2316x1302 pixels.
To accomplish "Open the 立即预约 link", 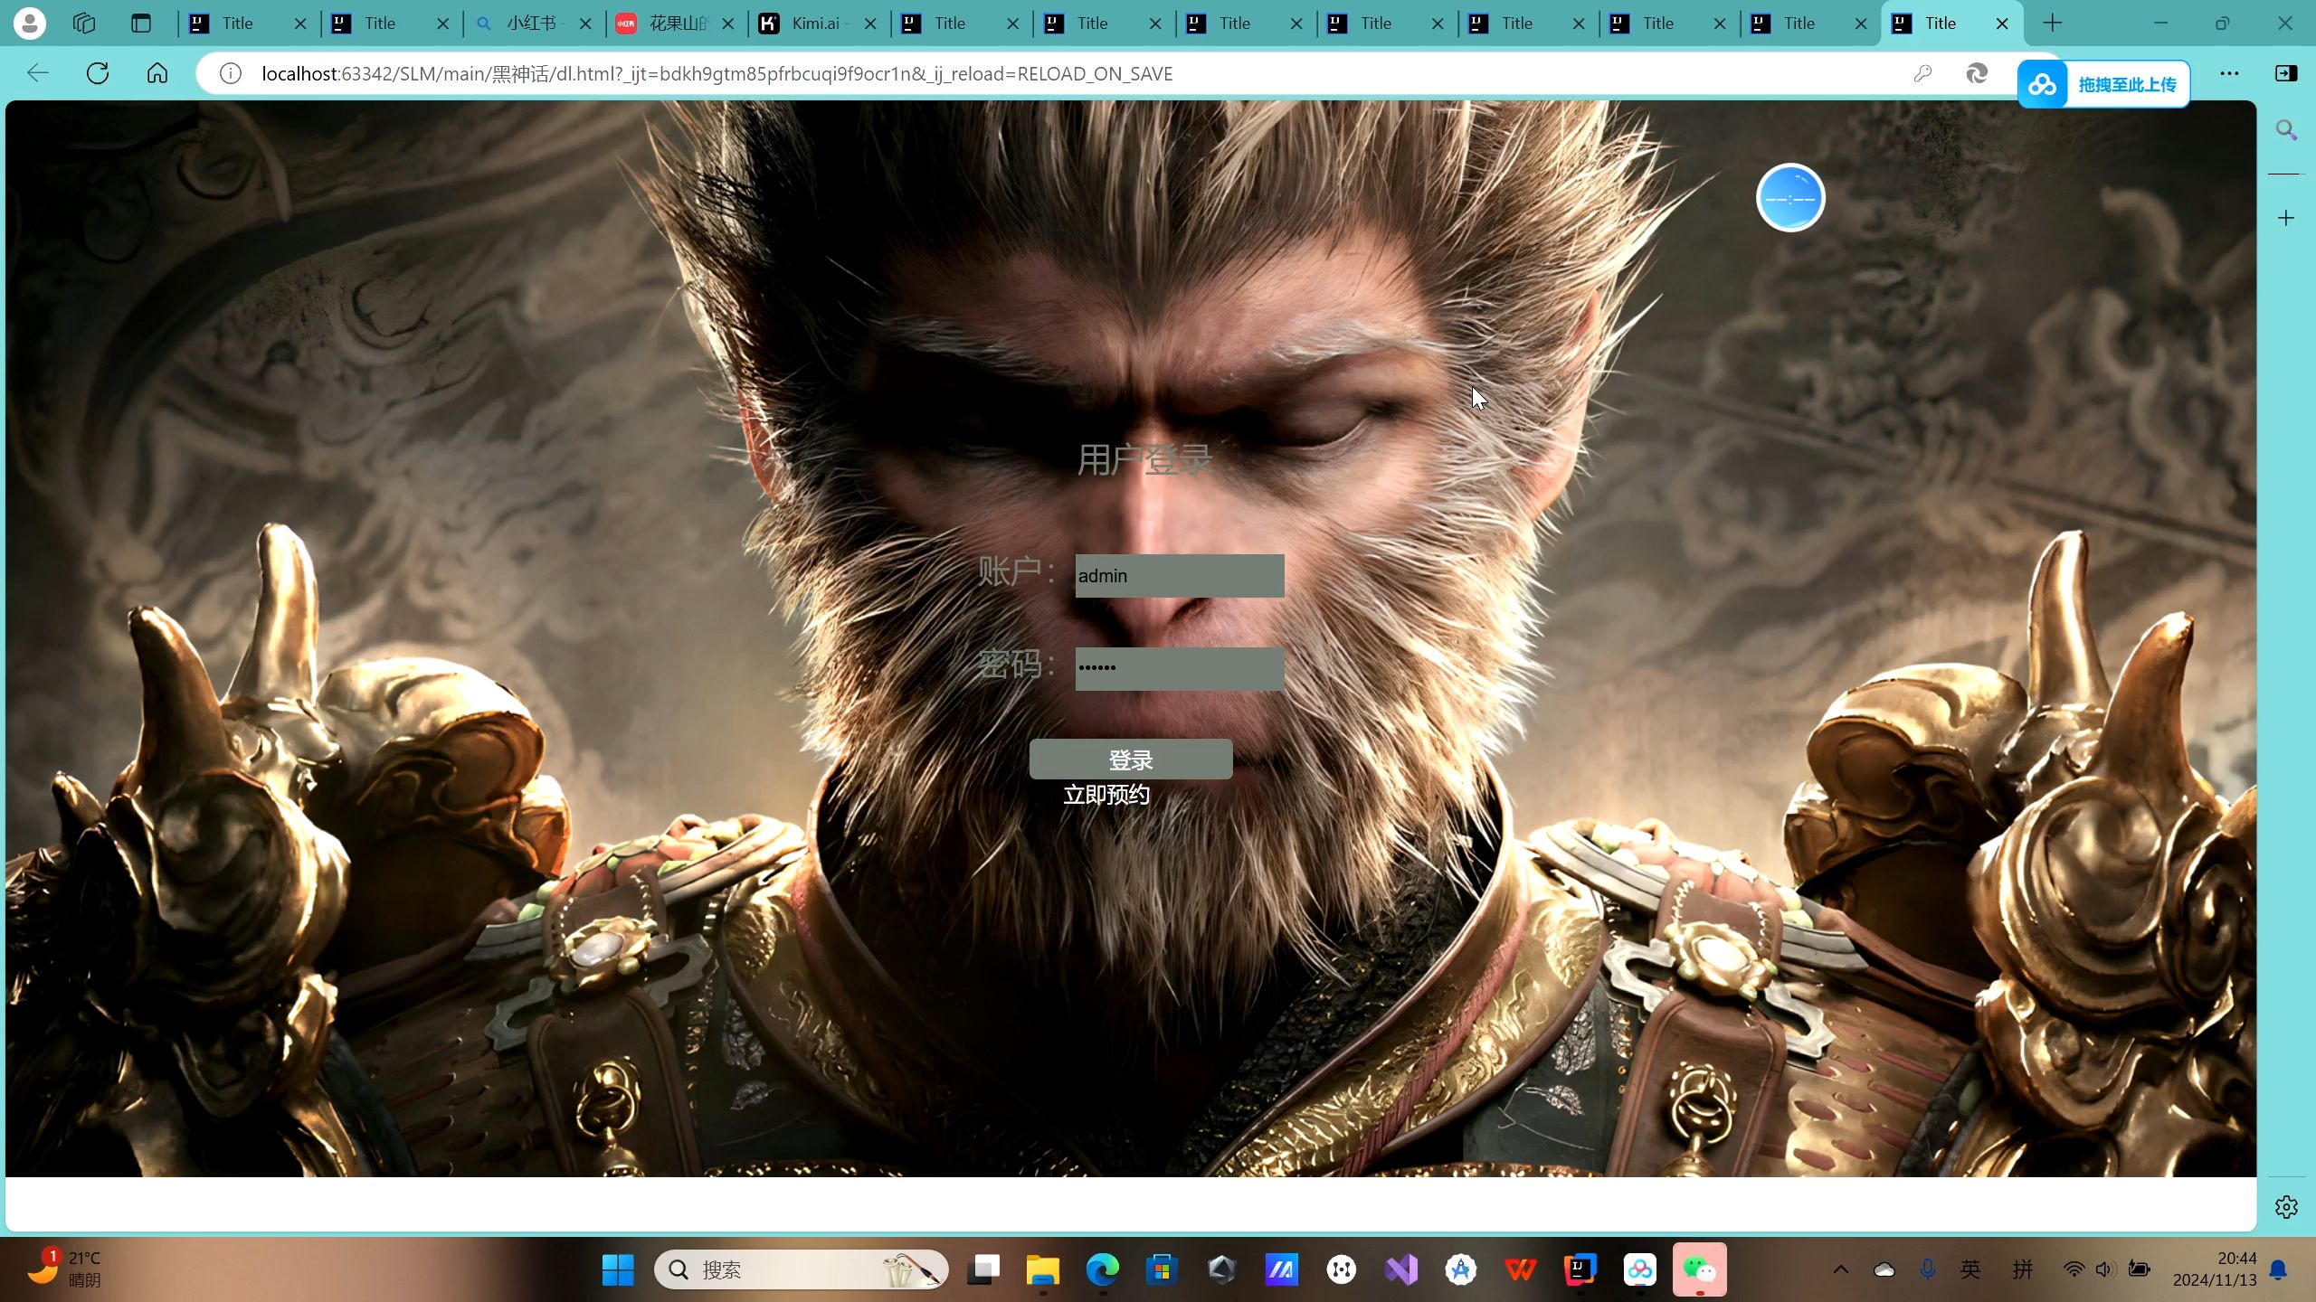I will 1106,795.
